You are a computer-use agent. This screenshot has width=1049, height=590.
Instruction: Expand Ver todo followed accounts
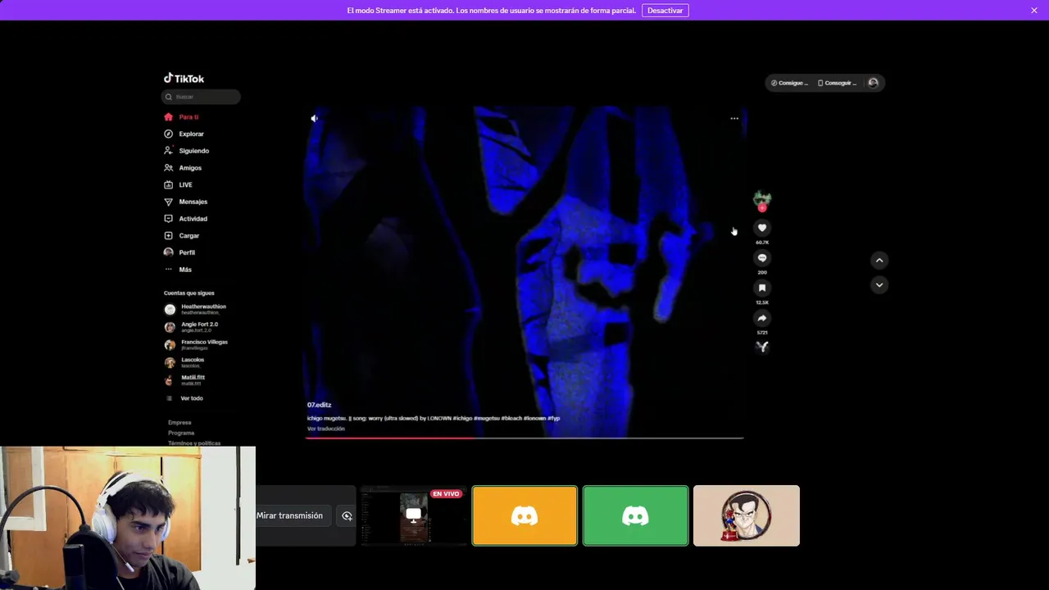pyautogui.click(x=191, y=398)
